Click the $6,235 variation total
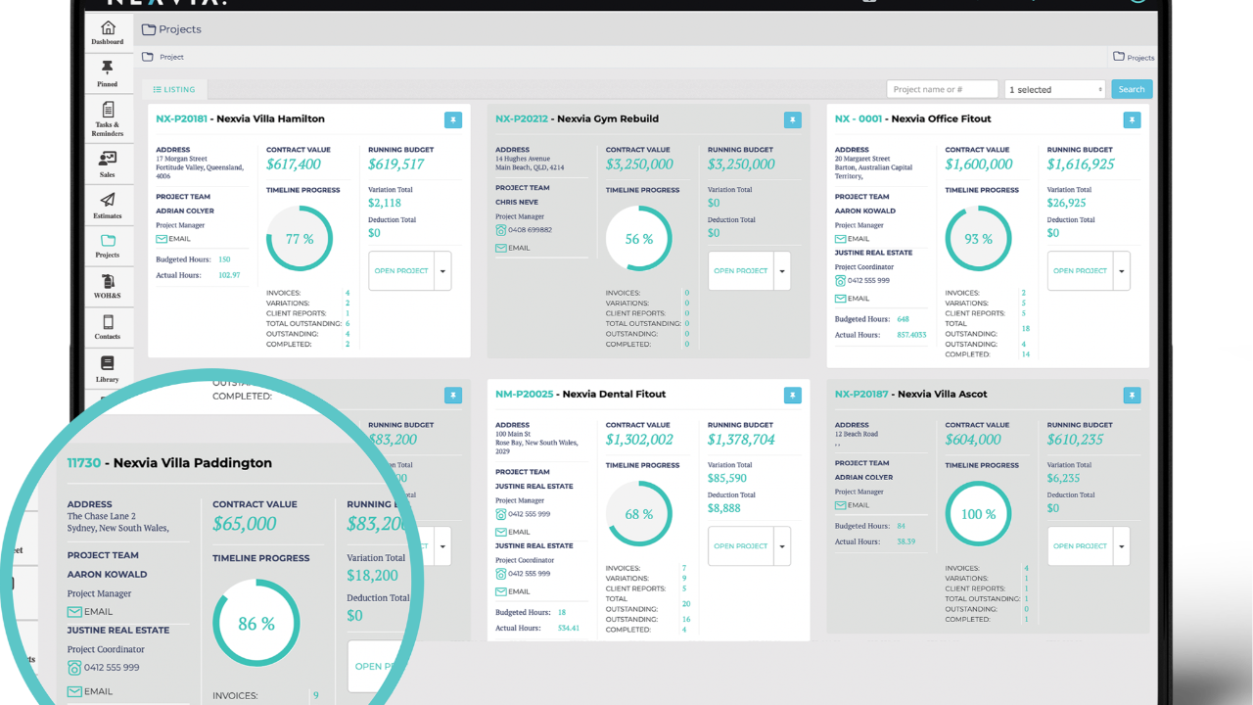 1064,479
